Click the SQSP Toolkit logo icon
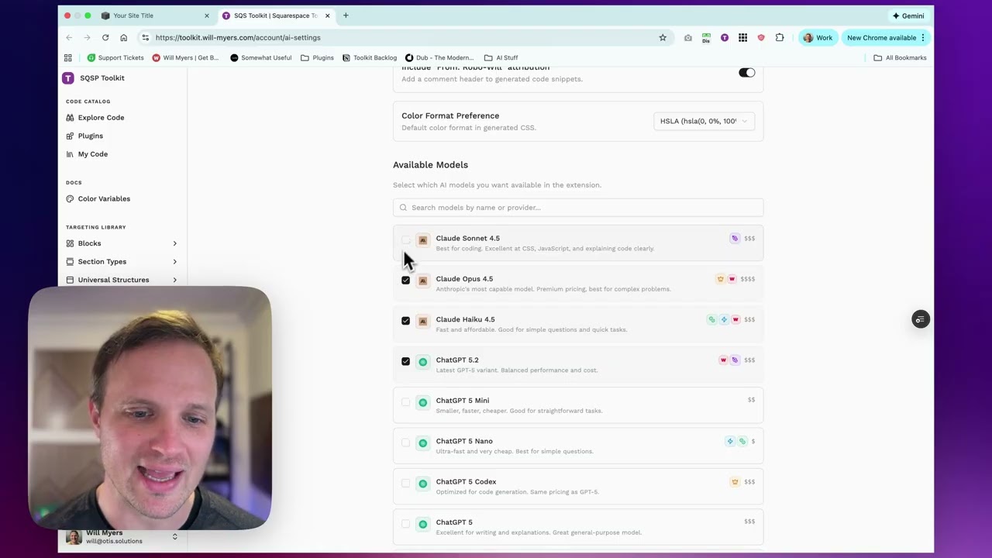 point(68,77)
